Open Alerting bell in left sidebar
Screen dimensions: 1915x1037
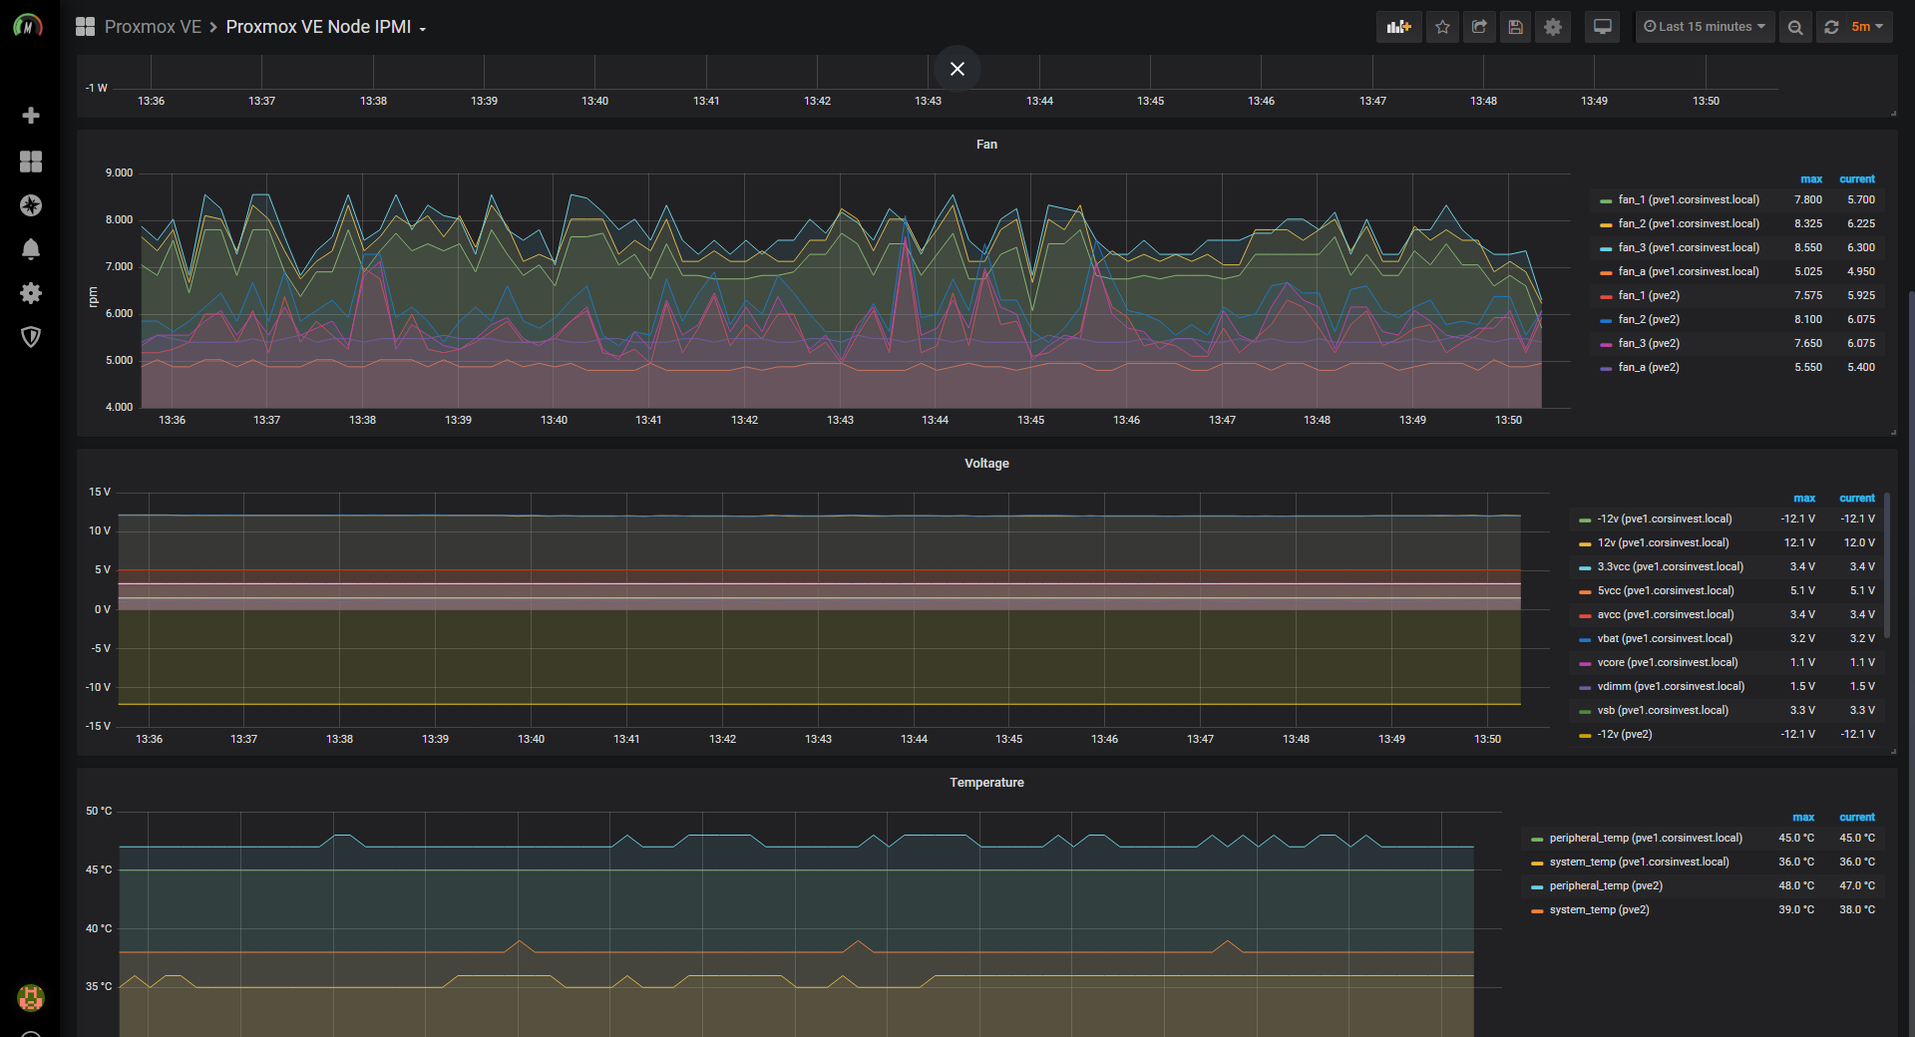31,249
